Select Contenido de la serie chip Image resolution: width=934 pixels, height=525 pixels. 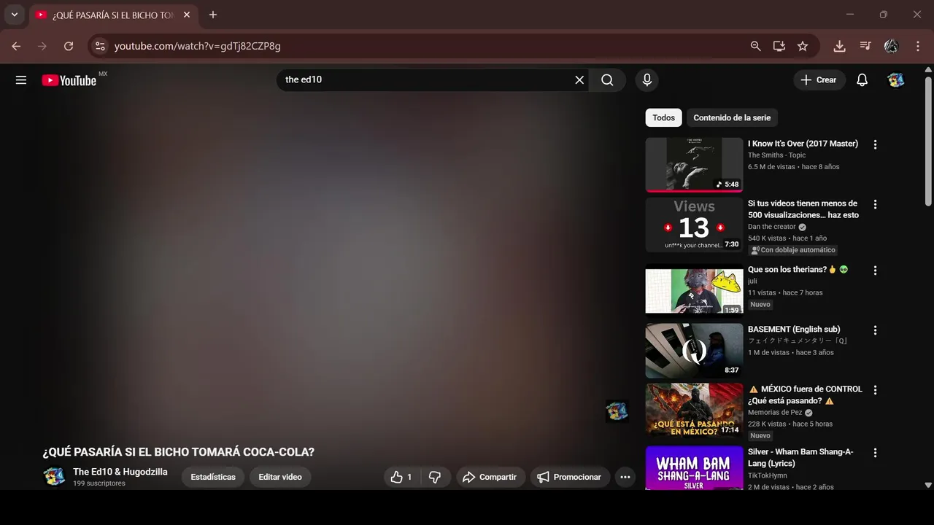pyautogui.click(x=732, y=117)
